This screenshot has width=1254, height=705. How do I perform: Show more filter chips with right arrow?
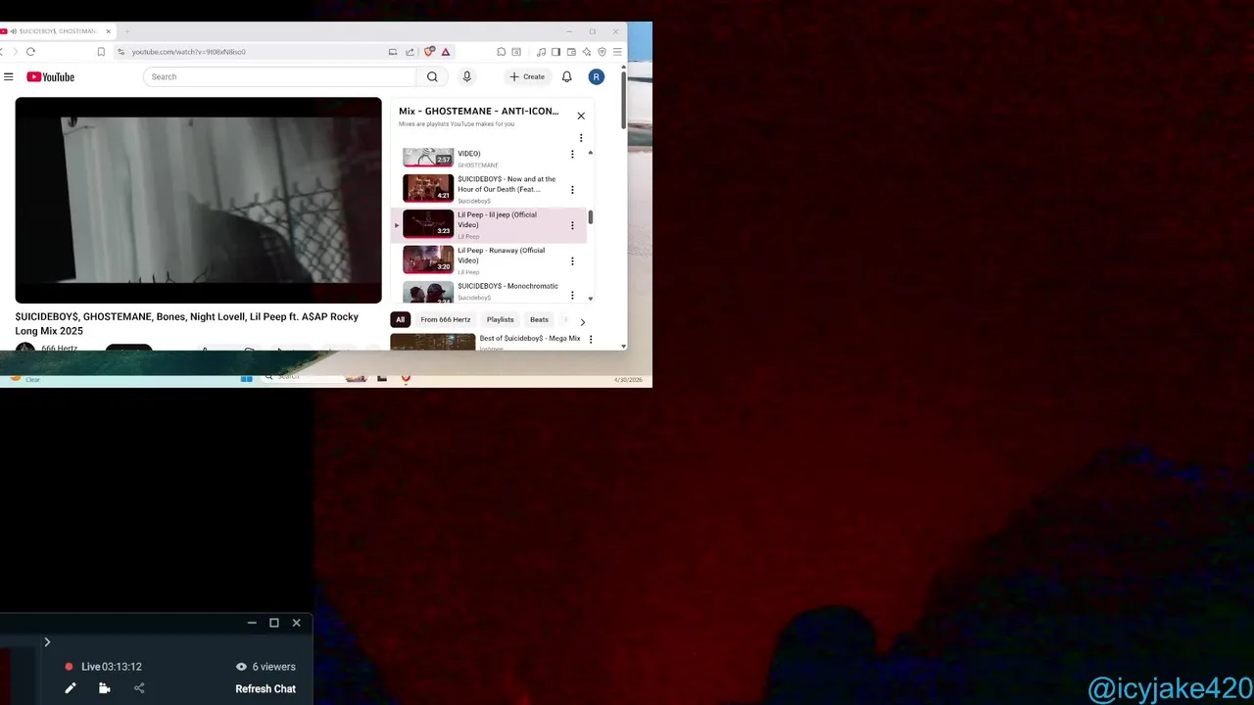[x=582, y=322]
